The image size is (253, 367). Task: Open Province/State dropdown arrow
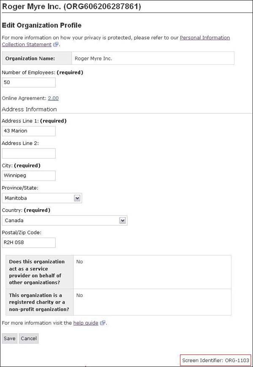pos(77,198)
